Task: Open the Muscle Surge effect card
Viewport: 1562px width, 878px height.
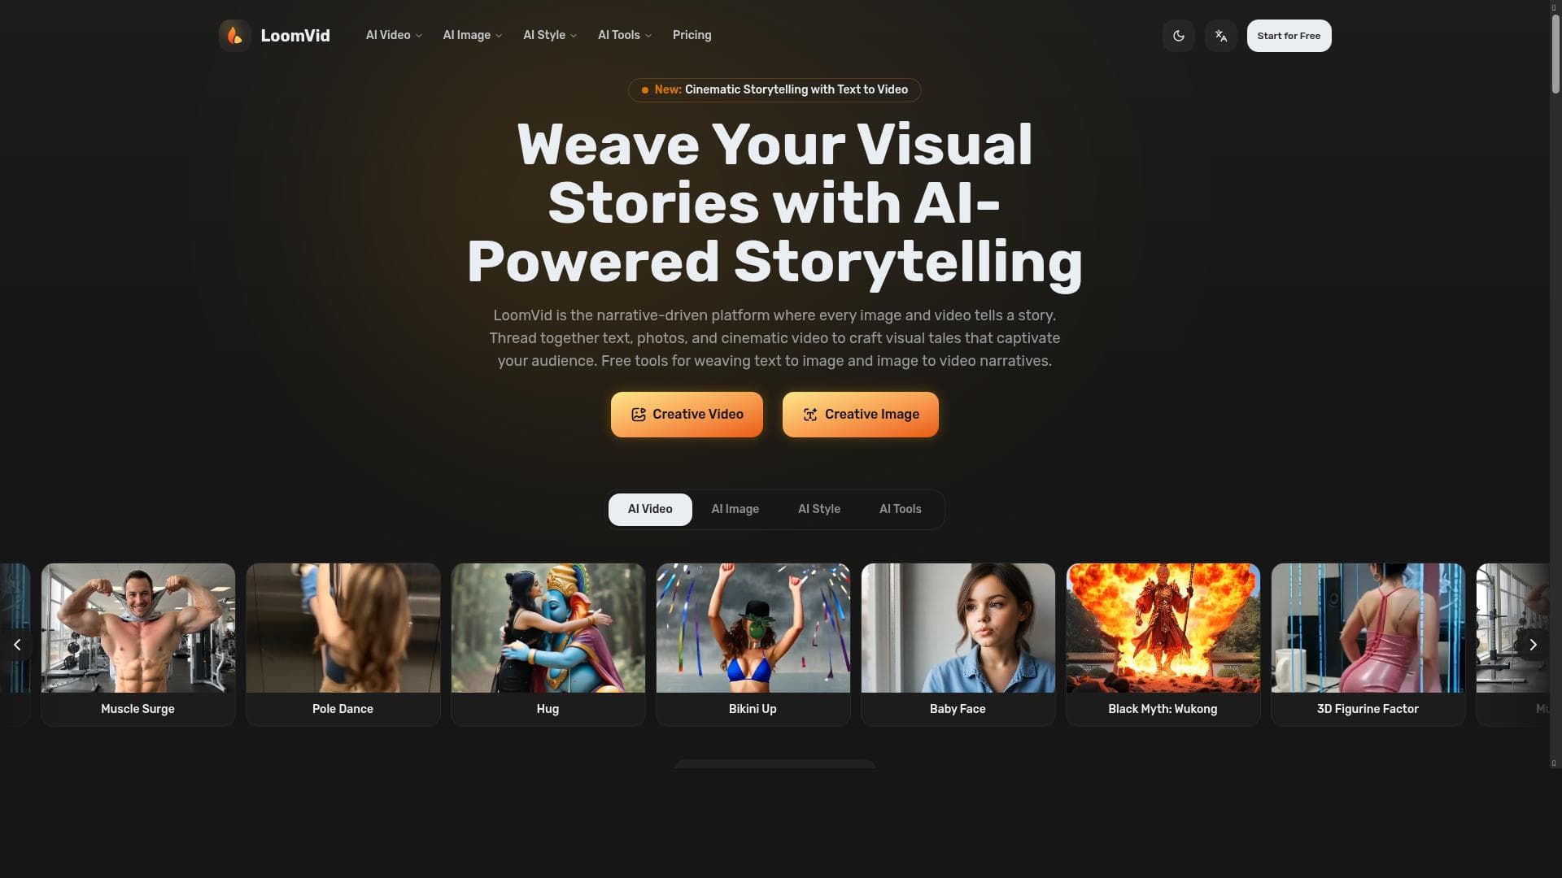Action: [x=138, y=644]
